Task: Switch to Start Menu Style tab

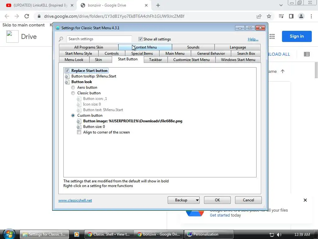Action: (x=79, y=54)
